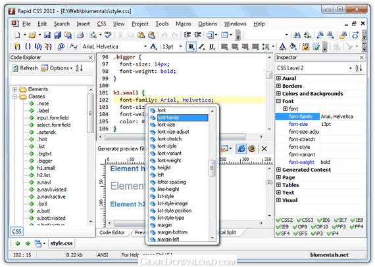The height and width of the screenshot is (267, 375).
Task: Refresh the Code Explorer
Action: [25, 68]
